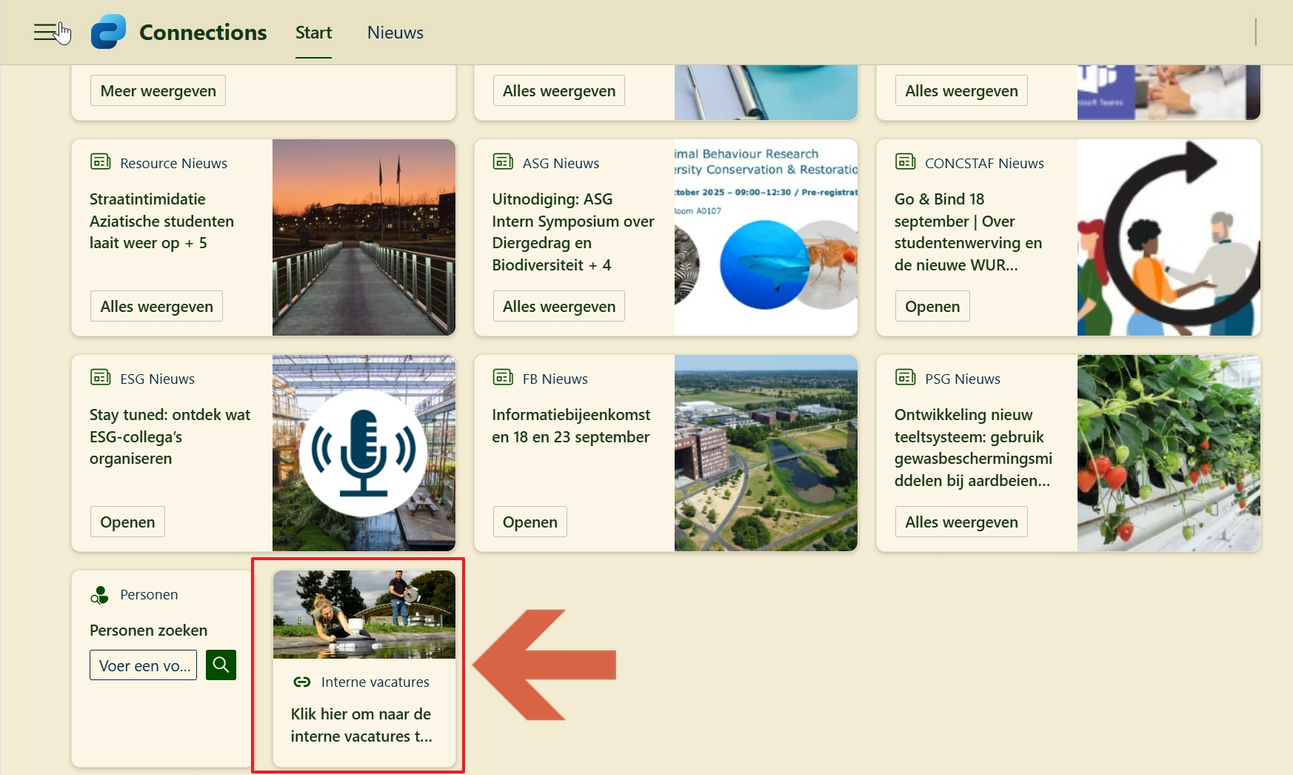Viewport: 1293px width, 775px height.
Task: Switch to the Nieuws tab
Action: [395, 33]
